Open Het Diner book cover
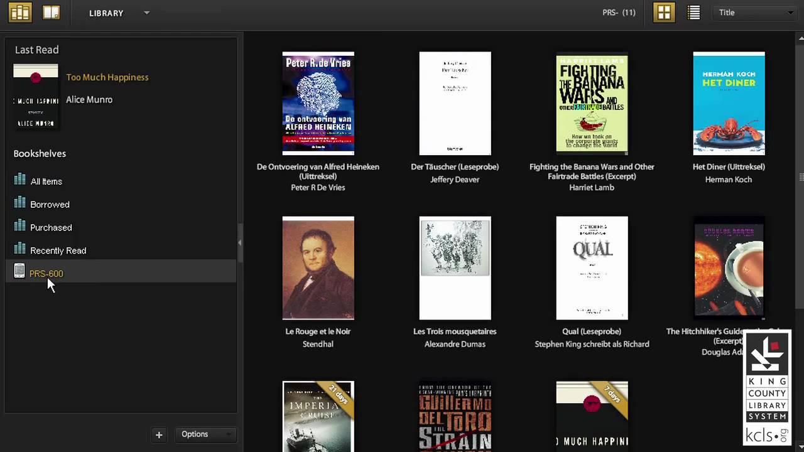This screenshot has height=452, width=804. (729, 104)
